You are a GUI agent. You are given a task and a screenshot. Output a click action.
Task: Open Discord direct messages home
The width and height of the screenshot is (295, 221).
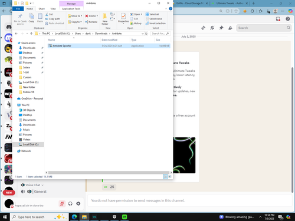pyautogui.click(x=8, y=27)
